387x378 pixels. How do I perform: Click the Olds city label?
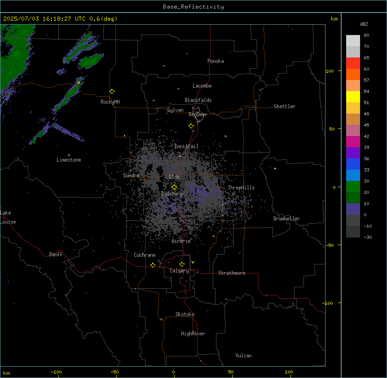point(174,177)
